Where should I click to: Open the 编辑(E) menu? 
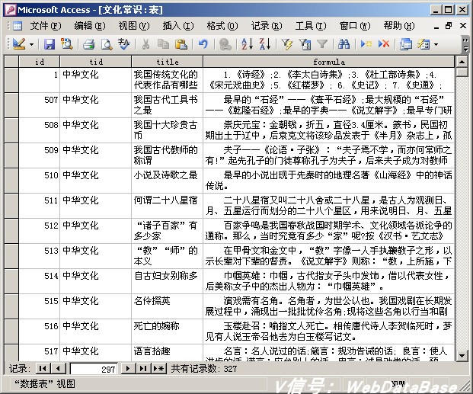[x=90, y=26]
